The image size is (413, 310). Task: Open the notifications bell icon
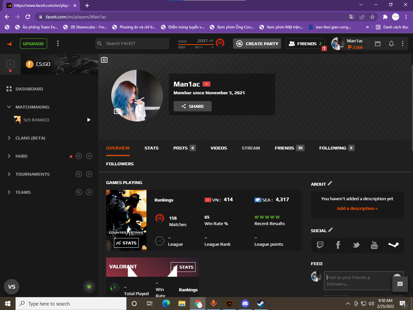pyautogui.click(x=391, y=44)
